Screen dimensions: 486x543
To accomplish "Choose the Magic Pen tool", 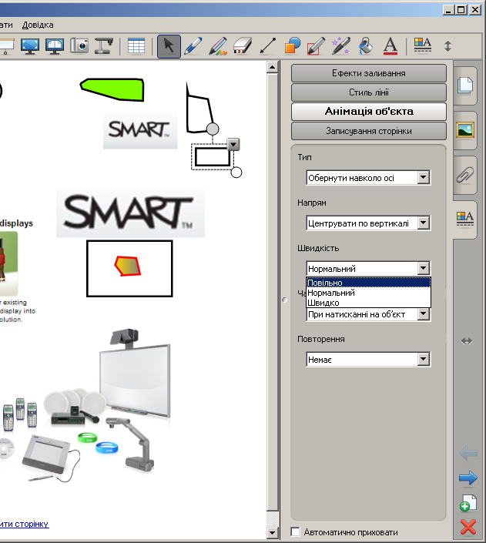I will point(340,46).
